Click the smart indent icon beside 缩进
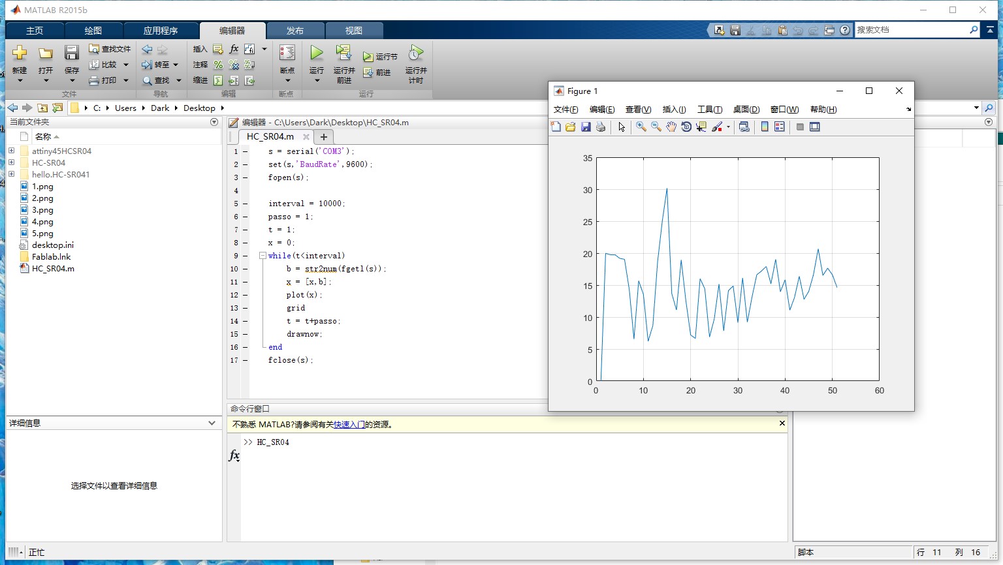 click(x=218, y=80)
